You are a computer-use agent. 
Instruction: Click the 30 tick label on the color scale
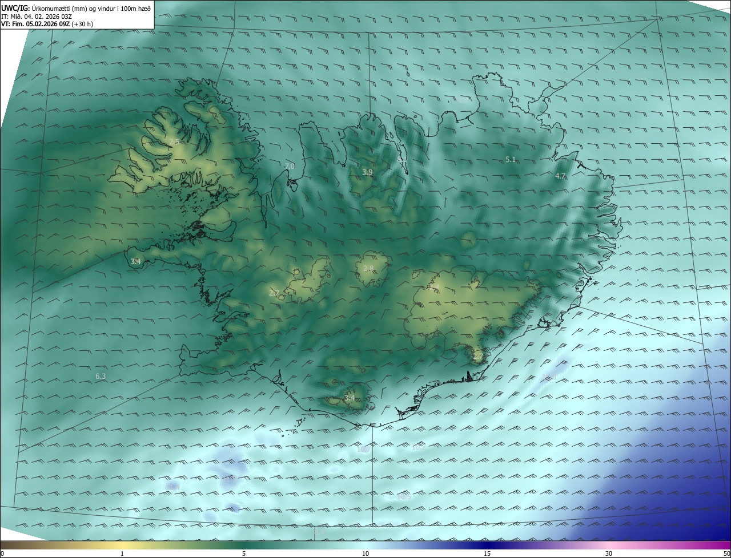[x=609, y=553]
